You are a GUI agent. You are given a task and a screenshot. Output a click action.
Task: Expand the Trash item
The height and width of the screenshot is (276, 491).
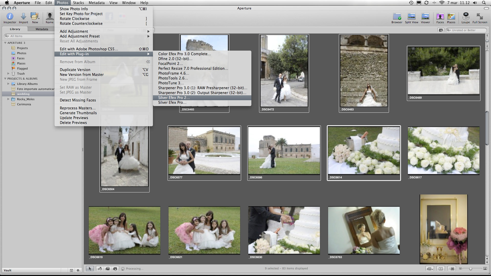coord(8,74)
